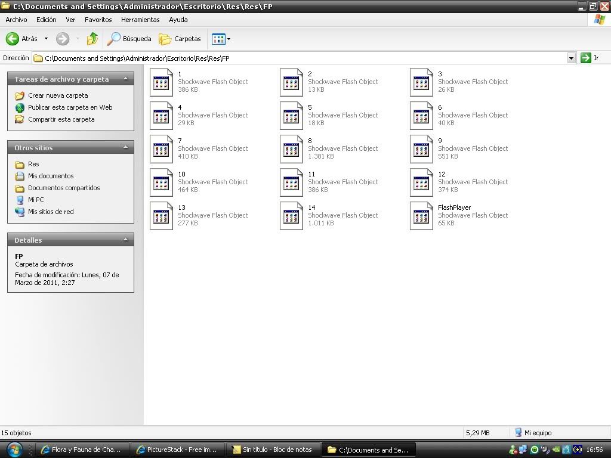Screen dimensions: 611x474
Task: Open Documentos compartidos link
Action: [64, 188]
